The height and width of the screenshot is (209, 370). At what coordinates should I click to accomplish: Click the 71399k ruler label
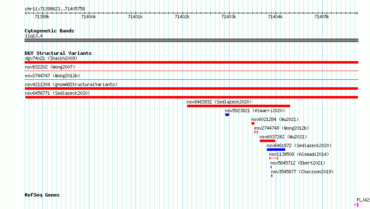42,17
